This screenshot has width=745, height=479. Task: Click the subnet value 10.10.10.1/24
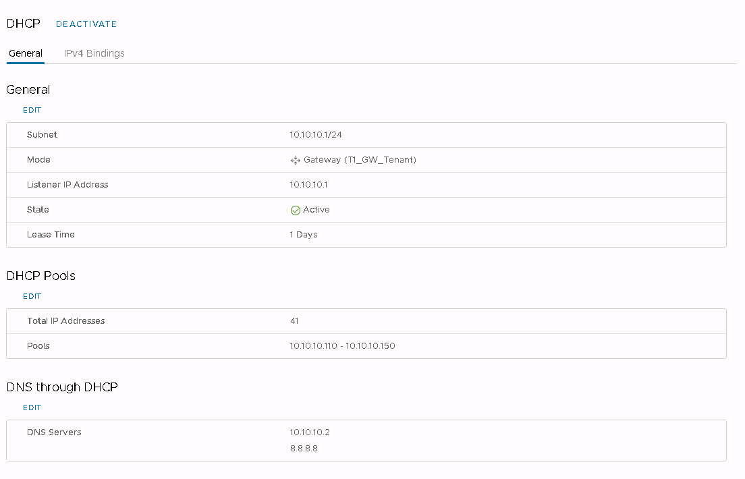[x=316, y=135]
